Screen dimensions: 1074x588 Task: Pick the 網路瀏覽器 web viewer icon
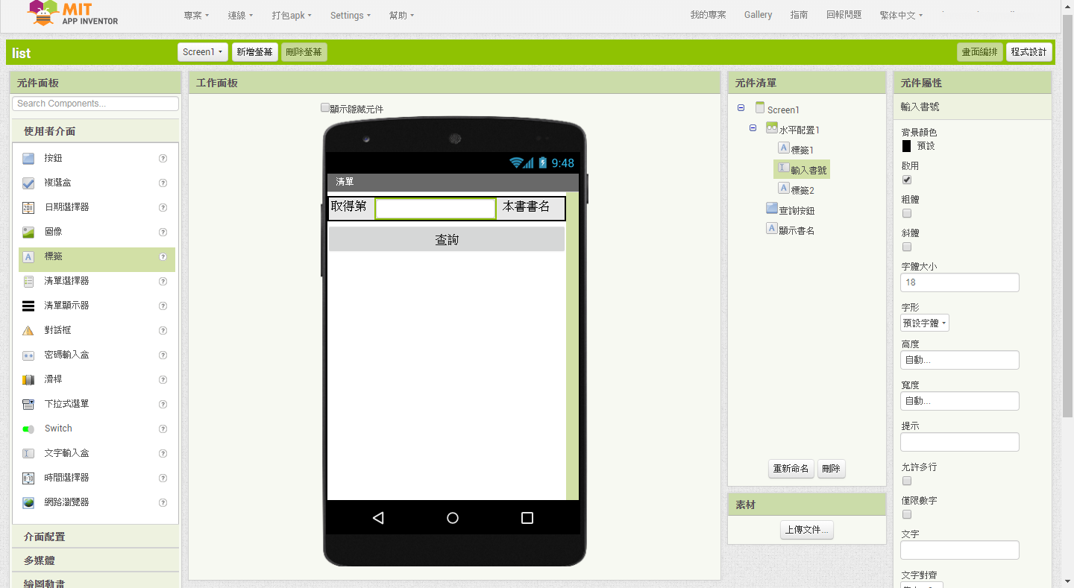coord(28,502)
